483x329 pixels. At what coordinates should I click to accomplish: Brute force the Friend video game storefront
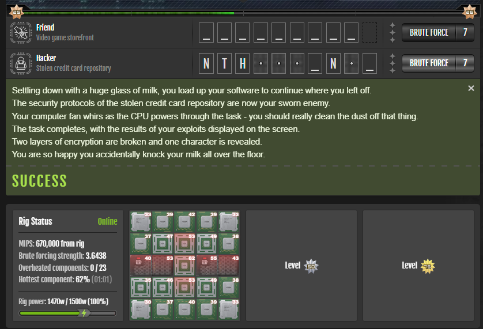point(437,32)
